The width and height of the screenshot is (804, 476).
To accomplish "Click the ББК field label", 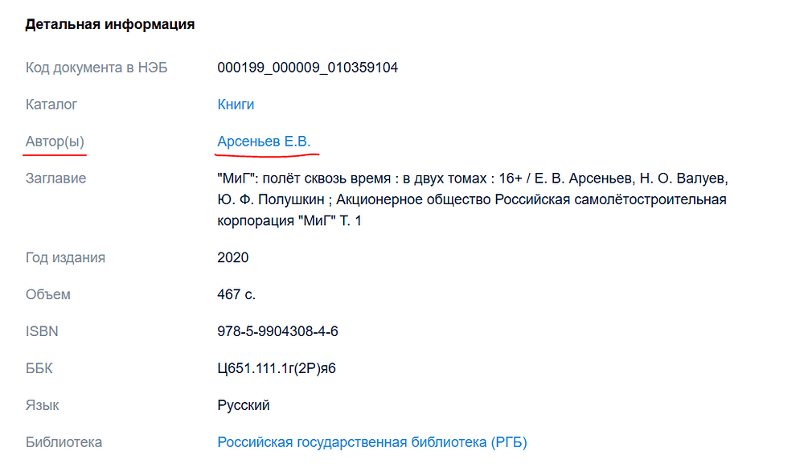I will tap(39, 368).
